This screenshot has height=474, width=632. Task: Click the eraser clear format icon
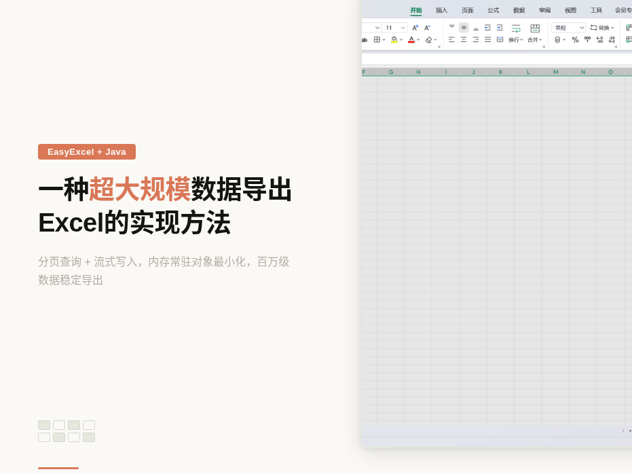pyautogui.click(x=429, y=39)
